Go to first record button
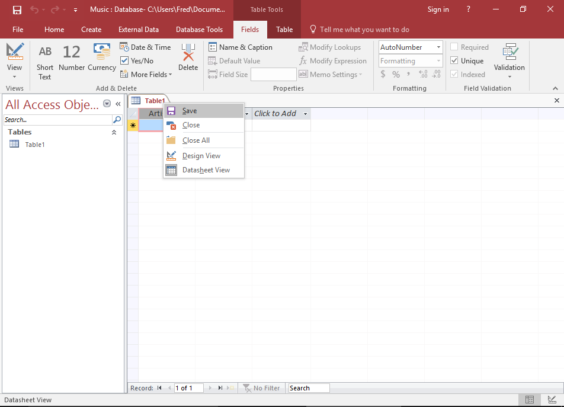This screenshot has height=407, width=564. coord(159,388)
